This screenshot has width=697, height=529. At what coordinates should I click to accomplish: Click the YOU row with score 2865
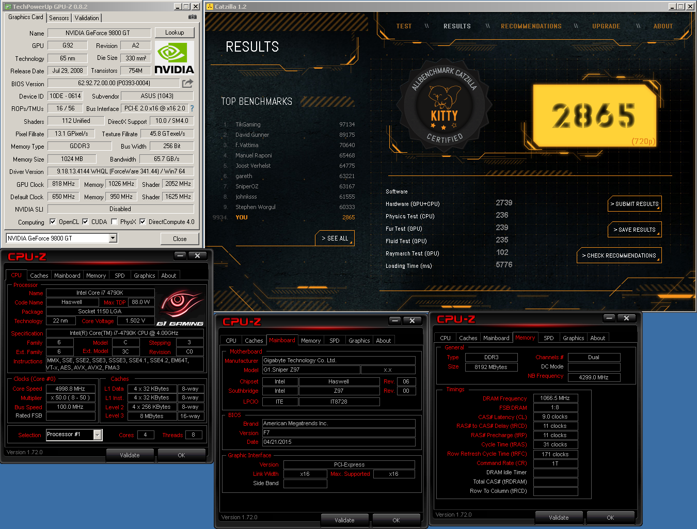[284, 217]
